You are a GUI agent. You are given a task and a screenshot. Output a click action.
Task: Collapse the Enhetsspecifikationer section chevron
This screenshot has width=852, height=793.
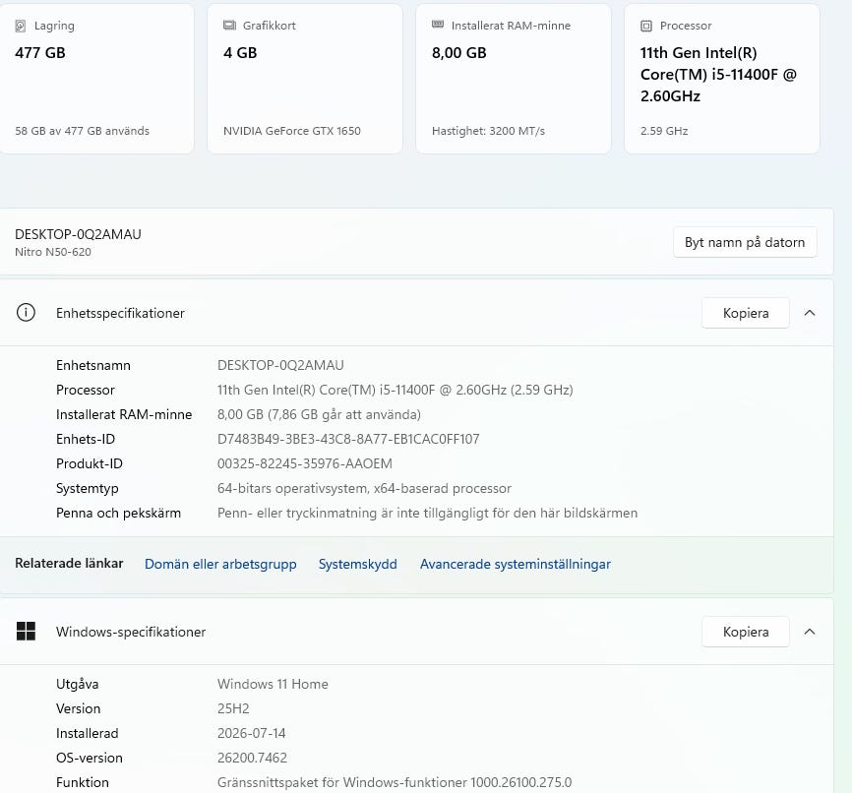810,313
